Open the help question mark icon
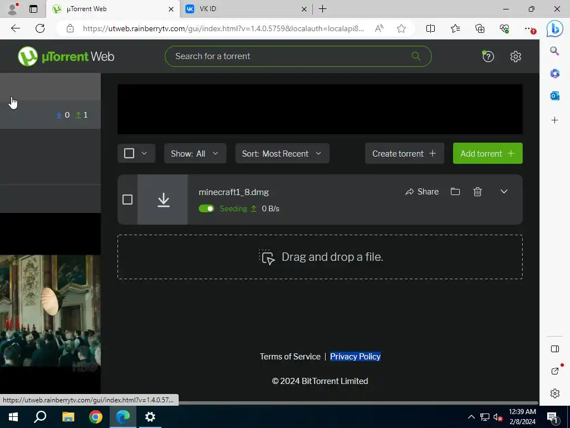 488,56
